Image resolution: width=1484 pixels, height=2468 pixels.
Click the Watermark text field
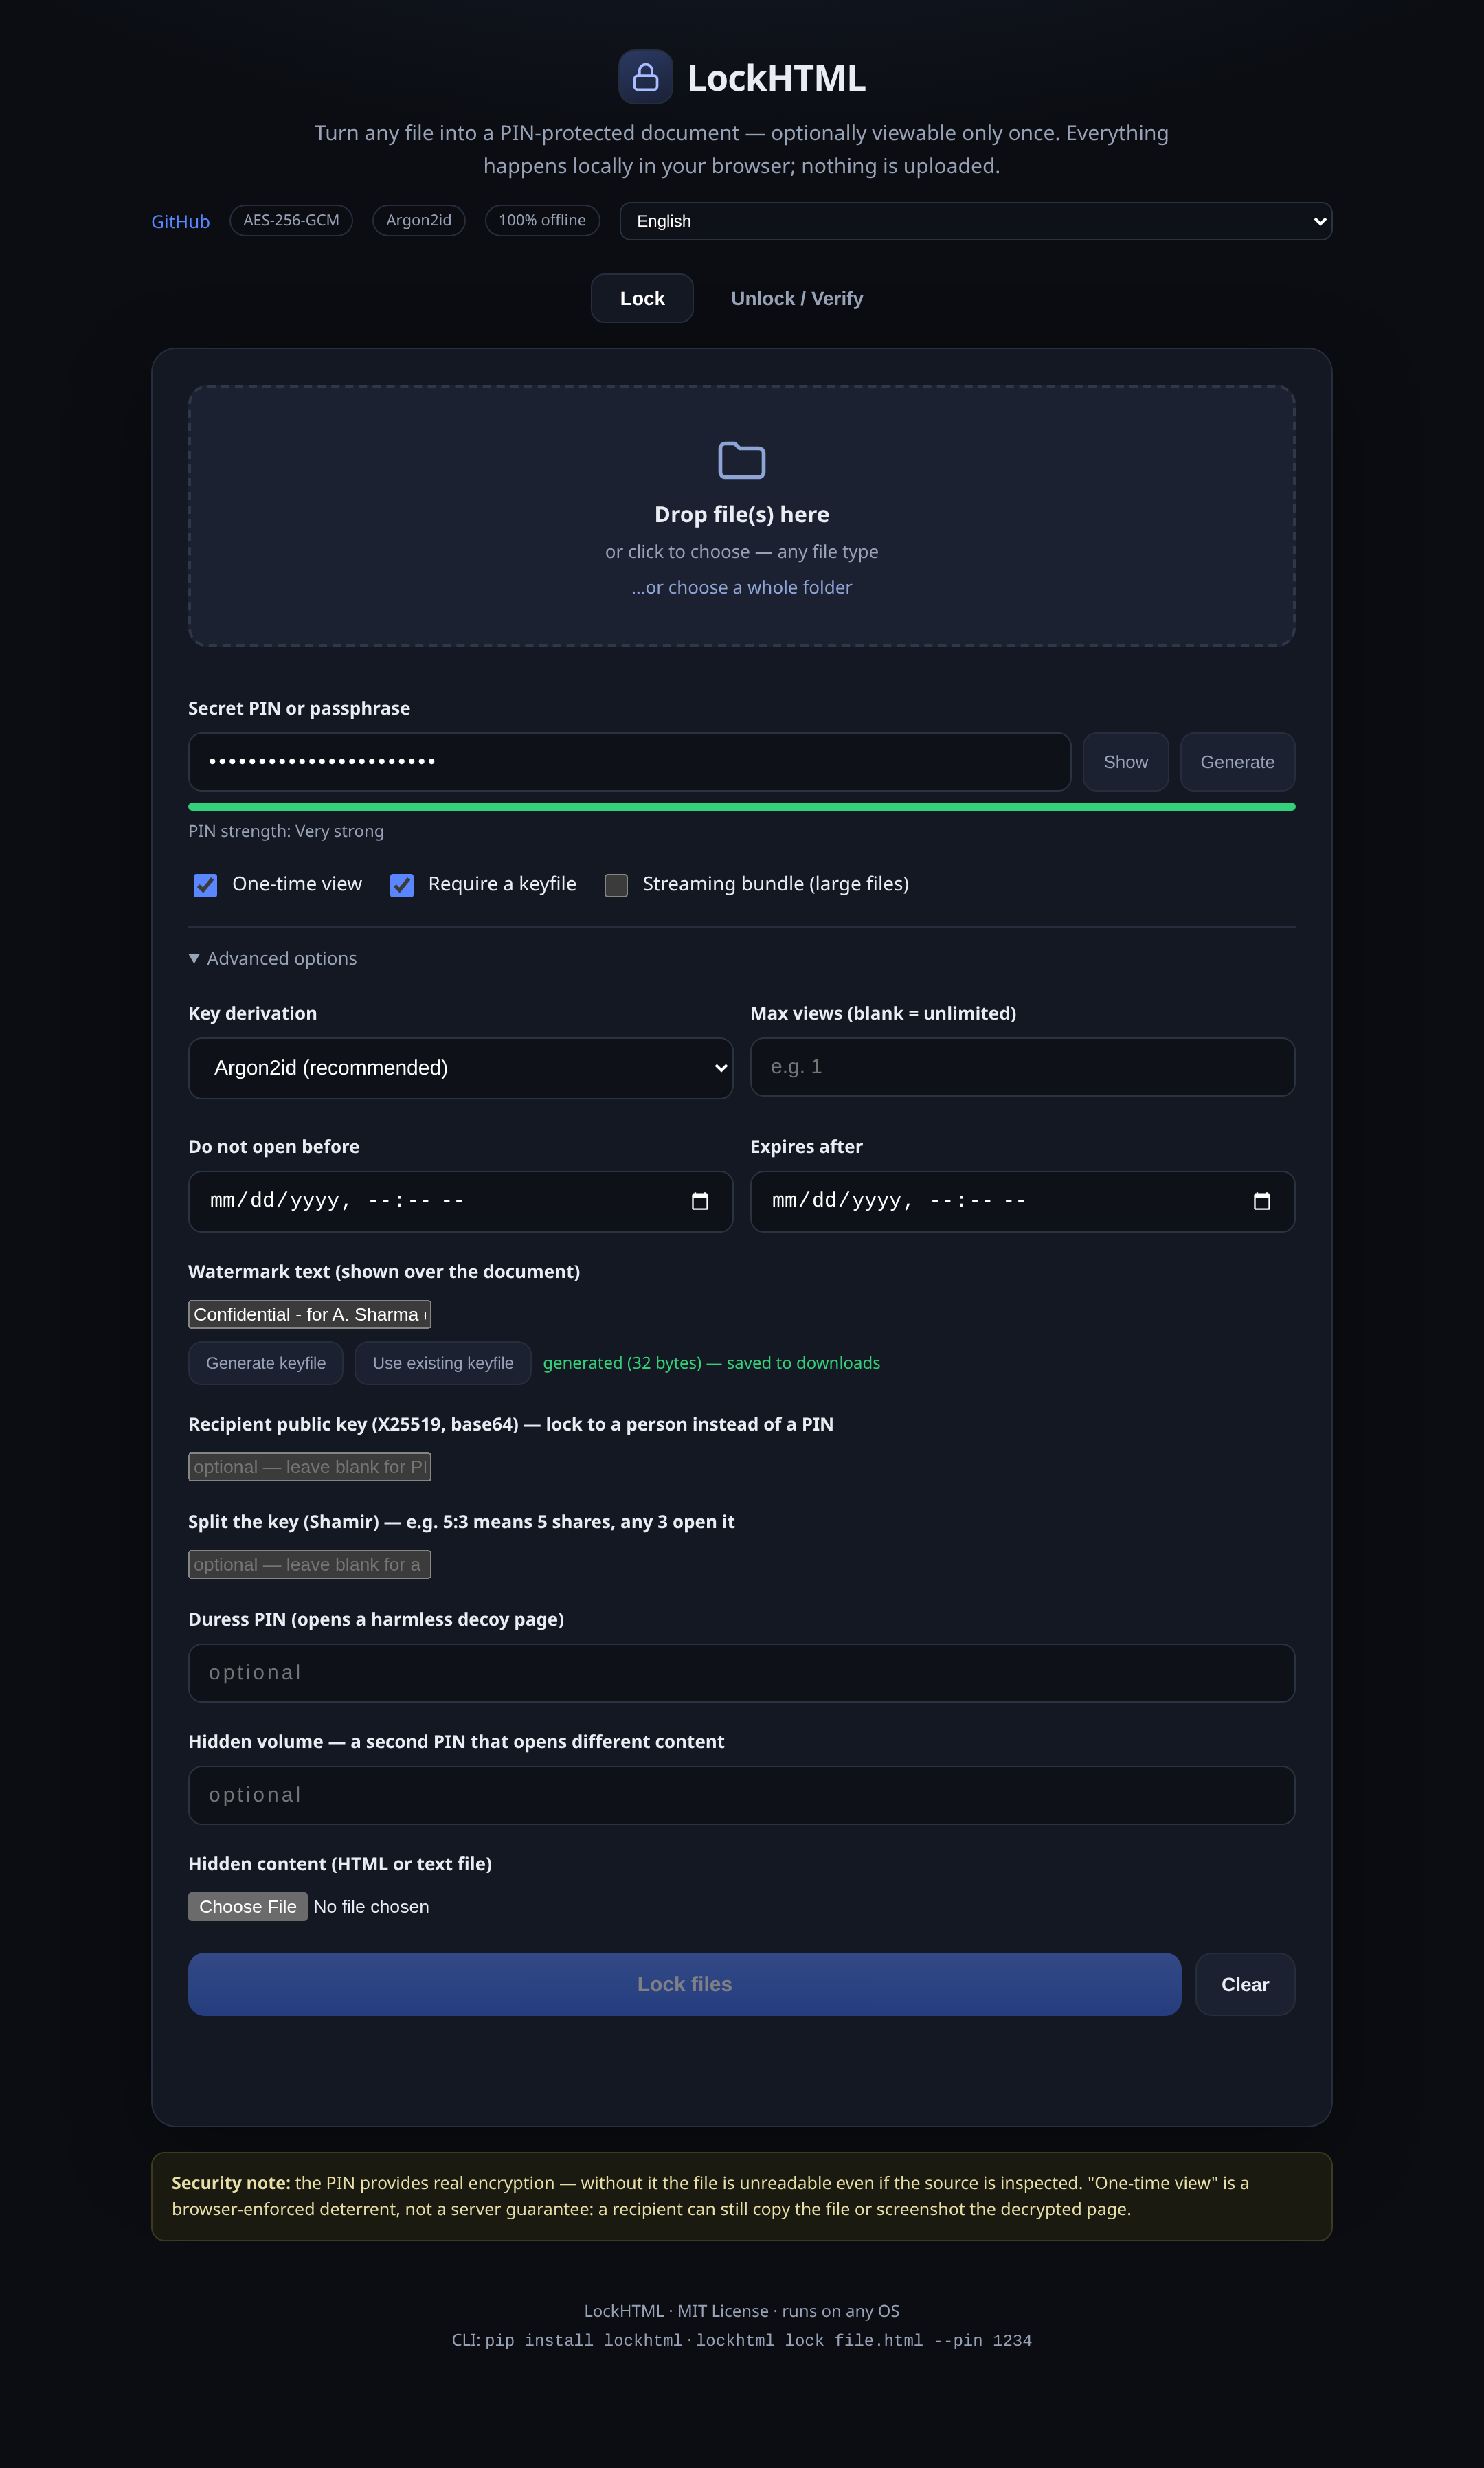click(309, 1314)
